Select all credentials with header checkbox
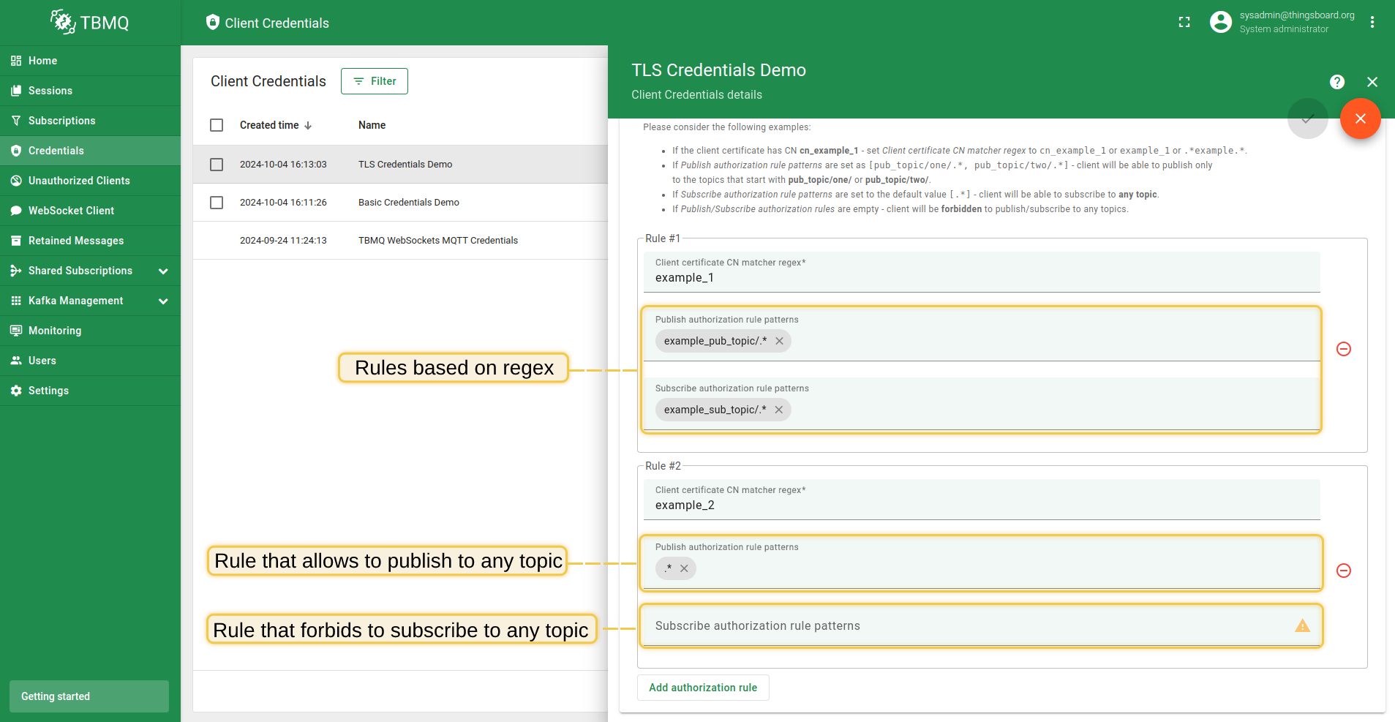1395x722 pixels. pos(217,125)
